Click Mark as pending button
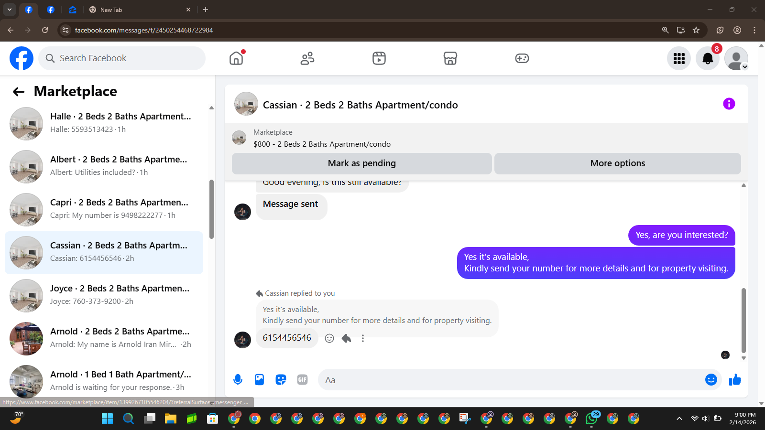765x430 pixels. tap(362, 163)
